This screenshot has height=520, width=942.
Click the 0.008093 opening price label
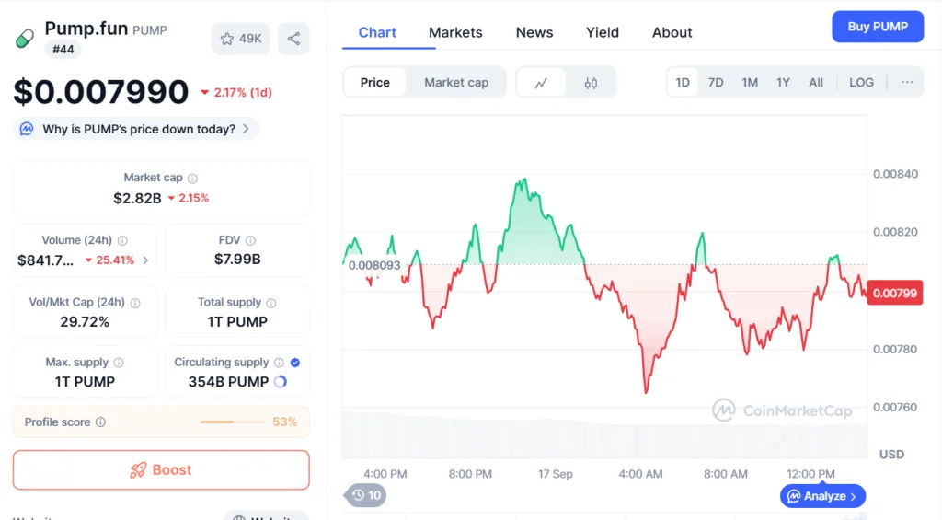(x=374, y=266)
